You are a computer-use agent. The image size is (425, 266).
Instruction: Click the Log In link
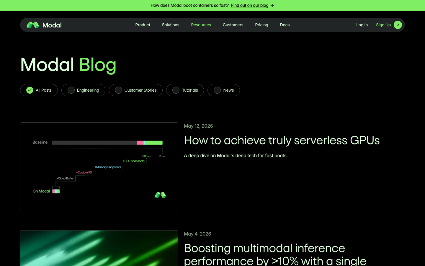(x=362, y=25)
